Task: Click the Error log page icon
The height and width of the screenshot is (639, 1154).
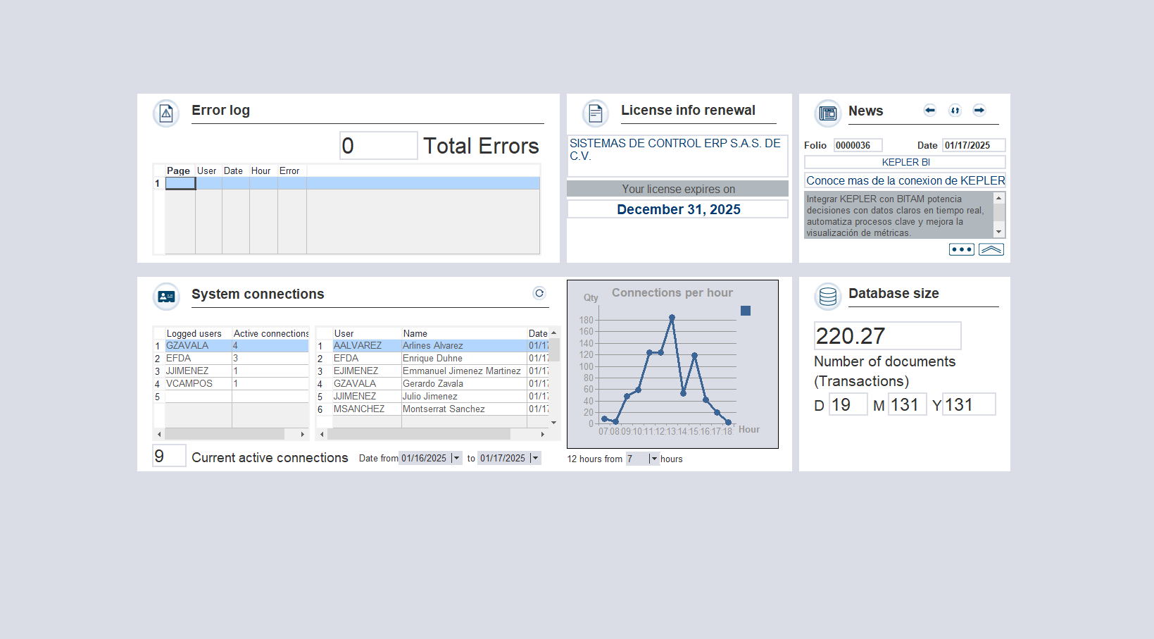Action: click(165, 113)
